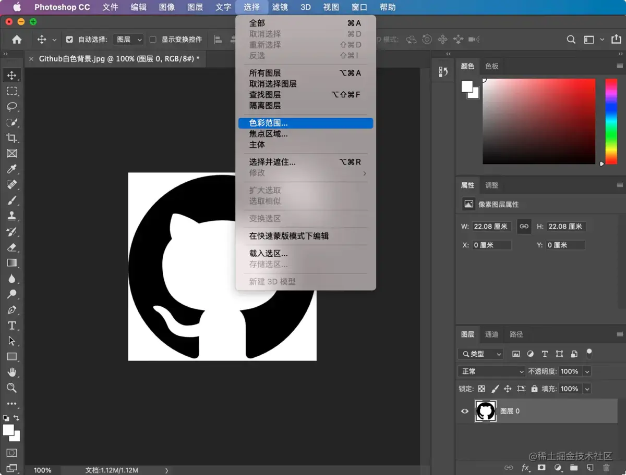Click the share icon at top right
The width and height of the screenshot is (626, 475).
click(616, 40)
